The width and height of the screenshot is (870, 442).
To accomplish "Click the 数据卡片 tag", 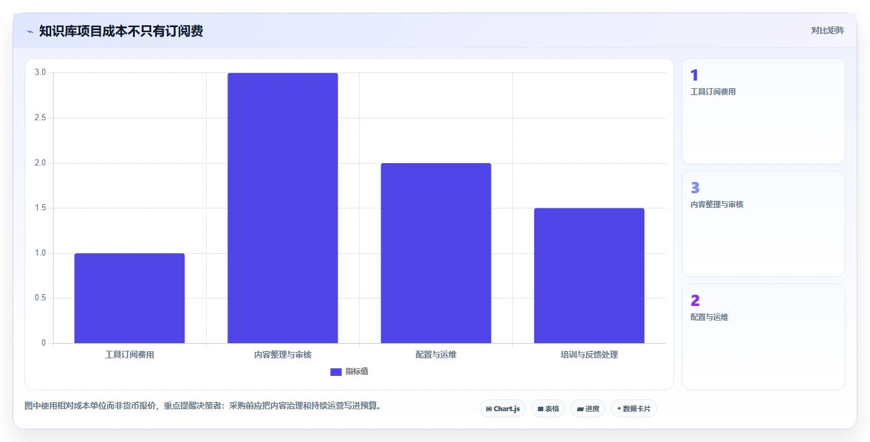I will click(x=634, y=409).
